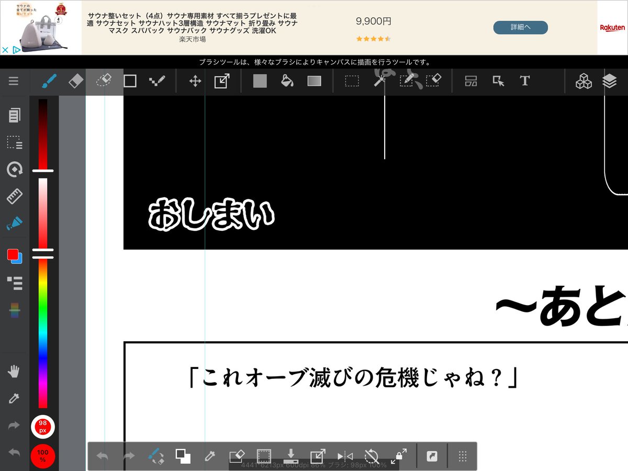Image resolution: width=628 pixels, height=471 pixels.
Task: Tap the 詳細へ ad button
Action: click(x=521, y=27)
